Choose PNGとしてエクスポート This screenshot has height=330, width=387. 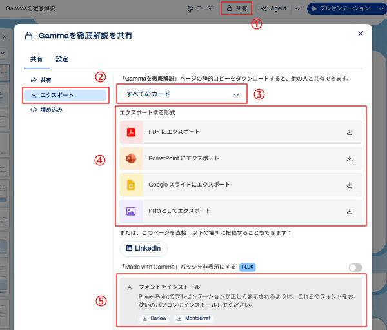click(241, 212)
